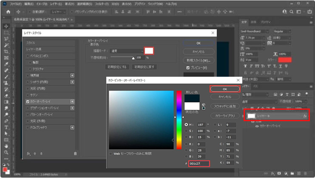Viewport: 315px width, 178px height.
Task: Select the Eyedropper tool
Action: [6, 64]
